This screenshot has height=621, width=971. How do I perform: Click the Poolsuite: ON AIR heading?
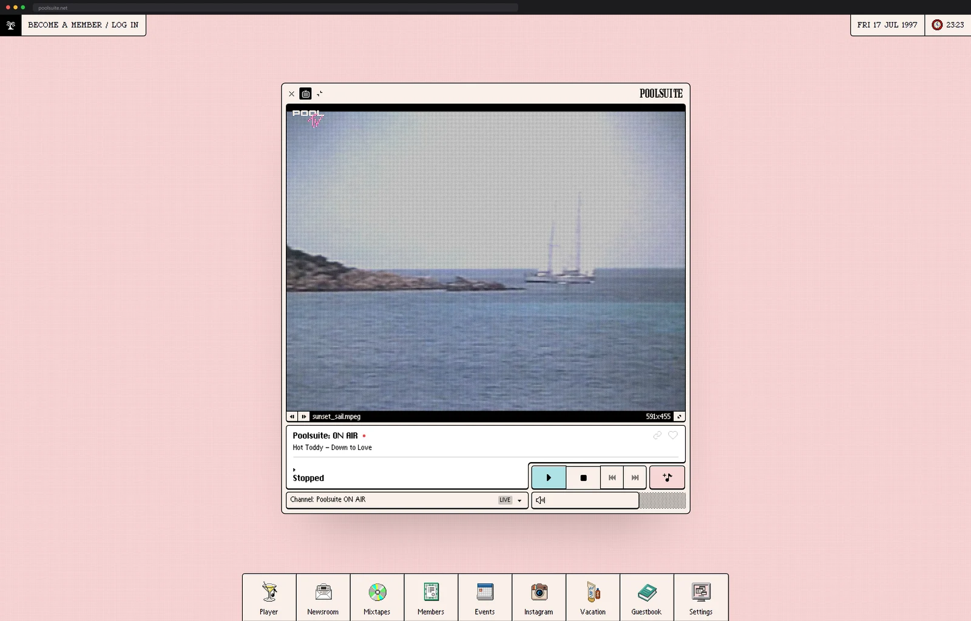pyautogui.click(x=325, y=435)
